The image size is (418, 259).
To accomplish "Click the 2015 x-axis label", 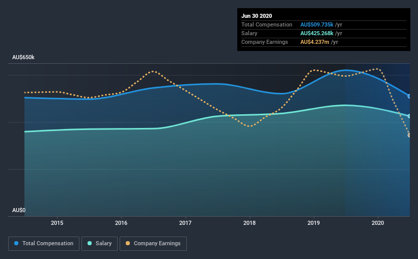I will (57, 223).
